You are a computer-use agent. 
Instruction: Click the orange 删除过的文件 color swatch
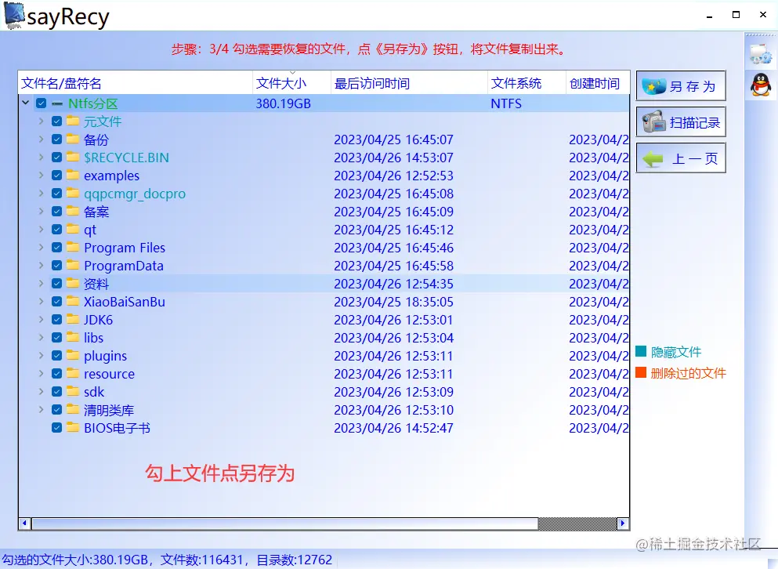pyautogui.click(x=641, y=372)
